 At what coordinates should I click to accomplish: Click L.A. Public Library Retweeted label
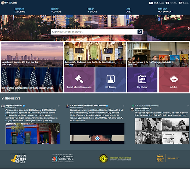[147, 105]
